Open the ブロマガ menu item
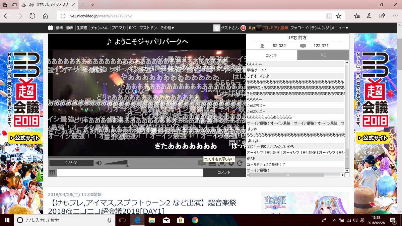Viewport: 402px width, 226px height. [119, 28]
